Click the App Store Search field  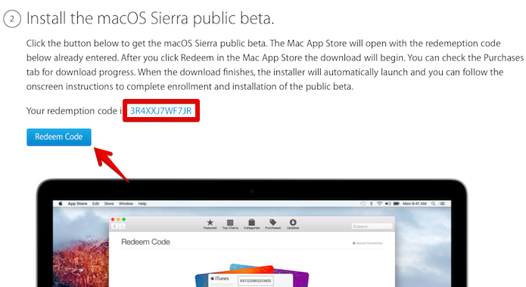tap(372, 227)
